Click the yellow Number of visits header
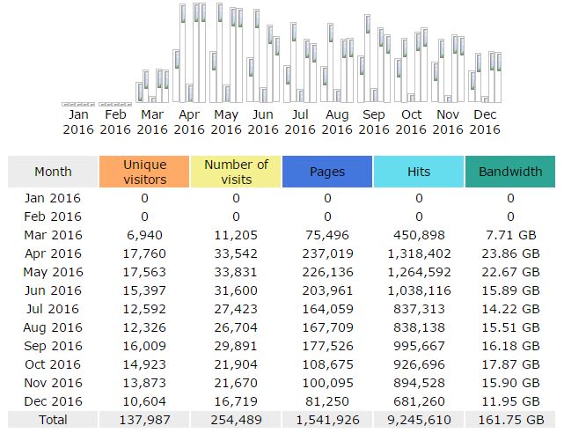 pos(236,172)
